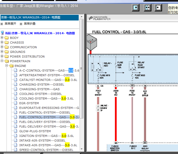Screen dimensions: 178x154
Task: Click the battery image in the diagram
Action: pos(92,43)
